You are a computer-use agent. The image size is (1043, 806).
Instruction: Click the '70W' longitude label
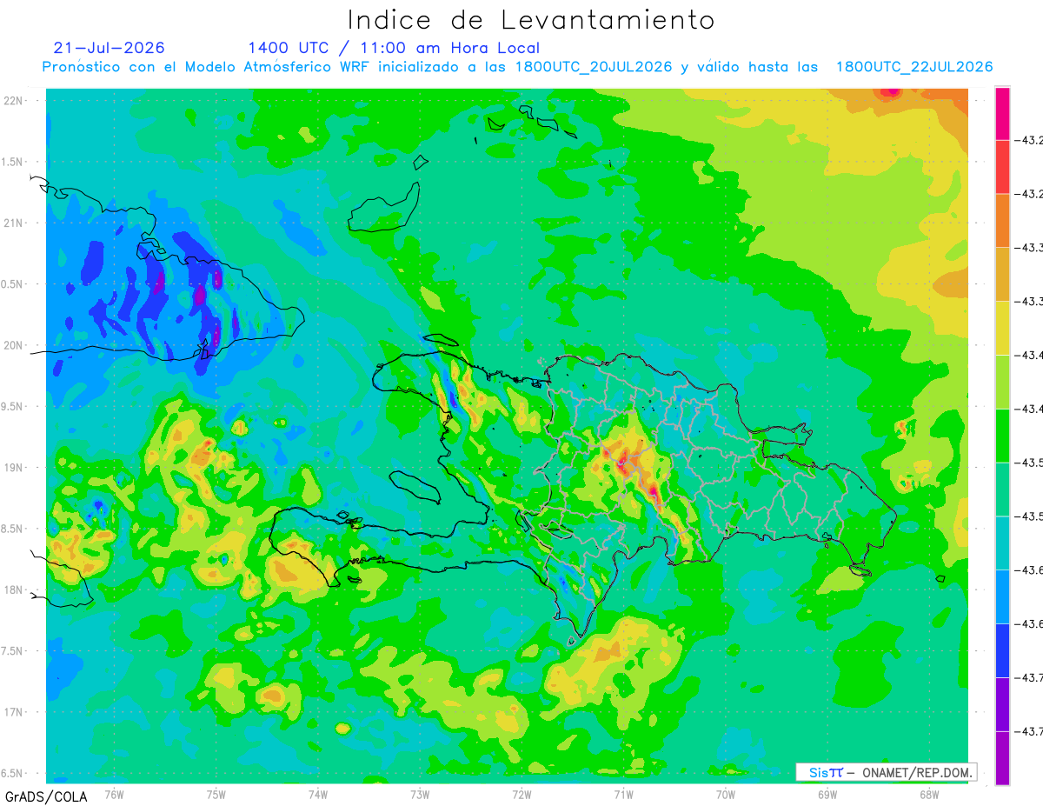726,795
